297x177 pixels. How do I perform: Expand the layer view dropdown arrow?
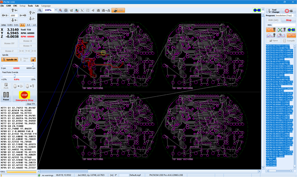tap(263, 9)
